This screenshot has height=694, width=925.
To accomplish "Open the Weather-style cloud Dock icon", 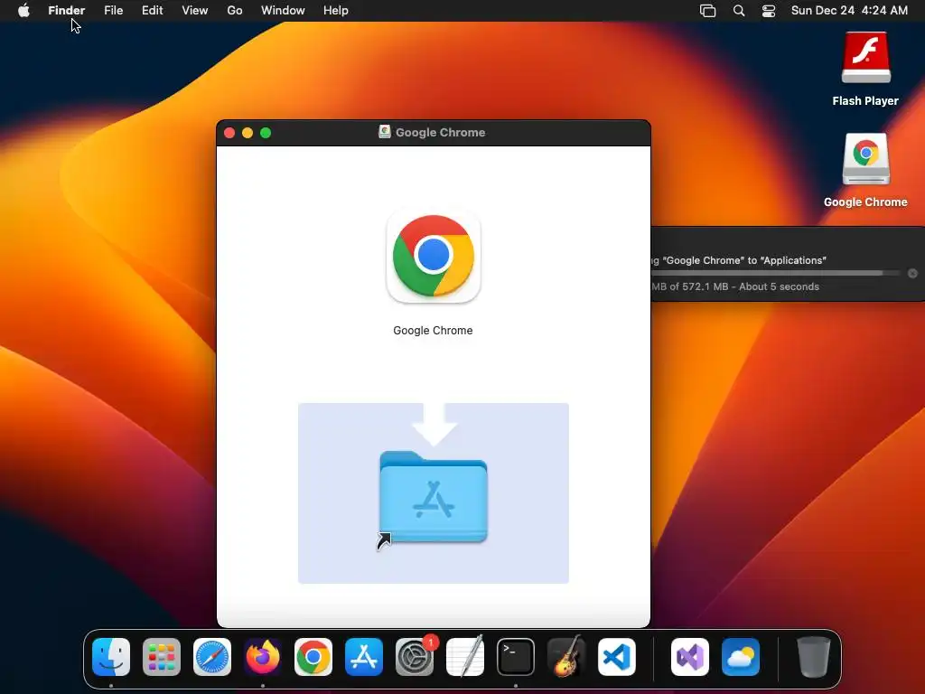I will point(741,657).
